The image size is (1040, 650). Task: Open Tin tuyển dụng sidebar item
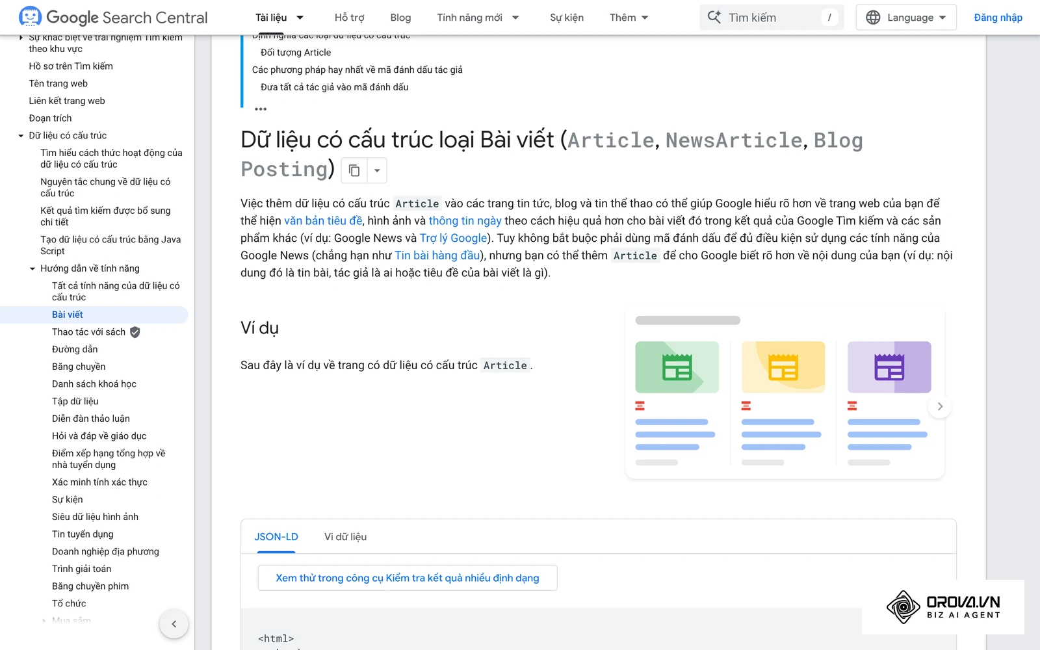[x=83, y=534]
